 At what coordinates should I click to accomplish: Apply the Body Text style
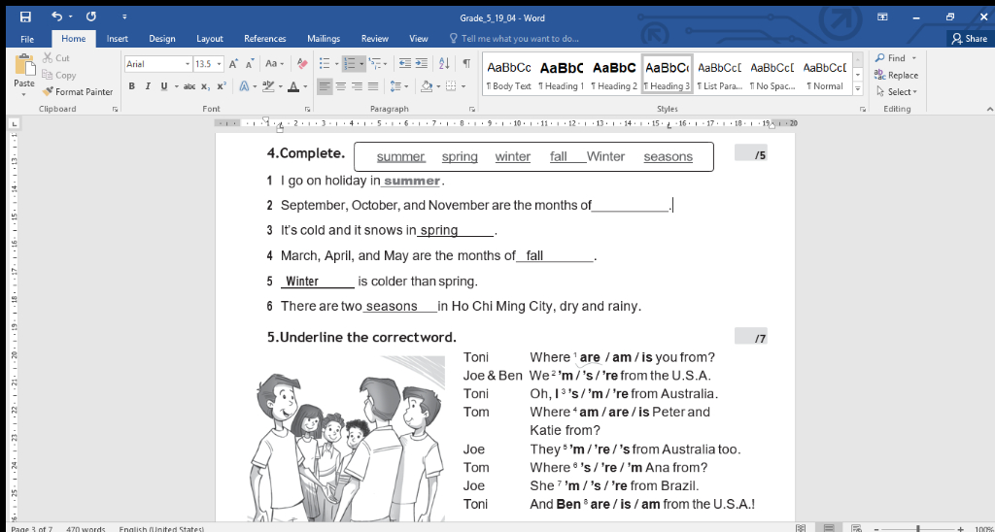point(509,74)
